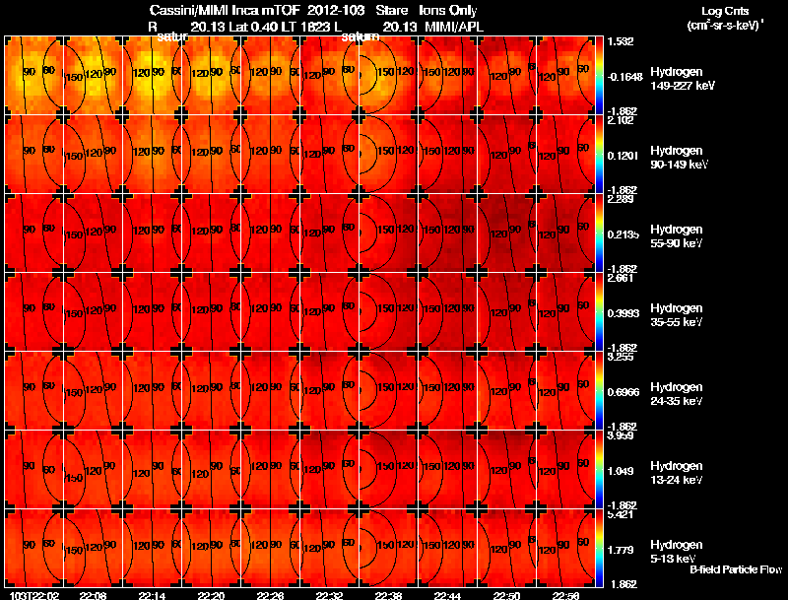Select the 'Hydrogen 149-227 keV' row label
The image size is (788, 600).
coord(682,79)
